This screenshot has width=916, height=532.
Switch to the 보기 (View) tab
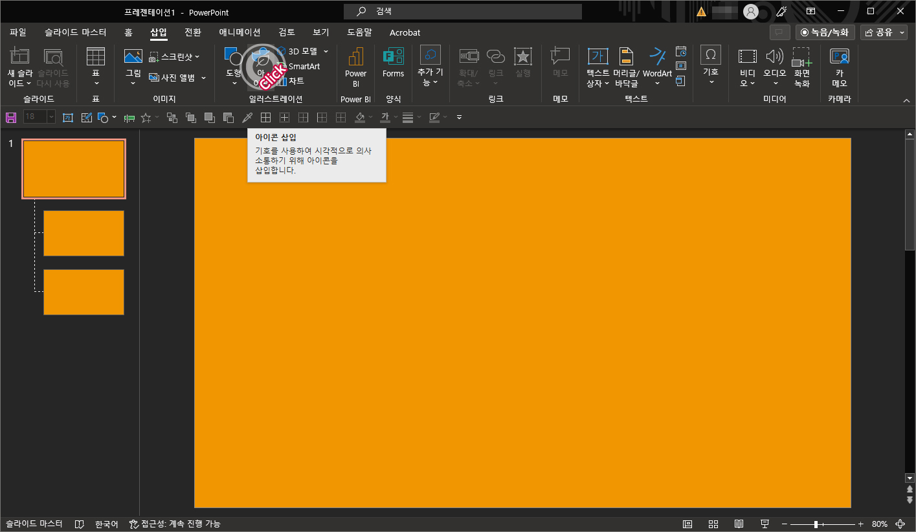pyautogui.click(x=321, y=32)
